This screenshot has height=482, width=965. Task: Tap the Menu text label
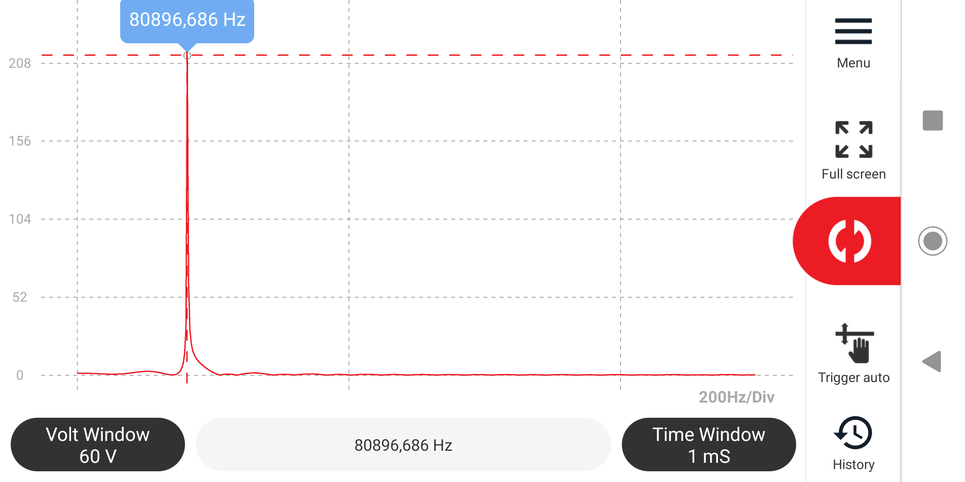(x=853, y=63)
